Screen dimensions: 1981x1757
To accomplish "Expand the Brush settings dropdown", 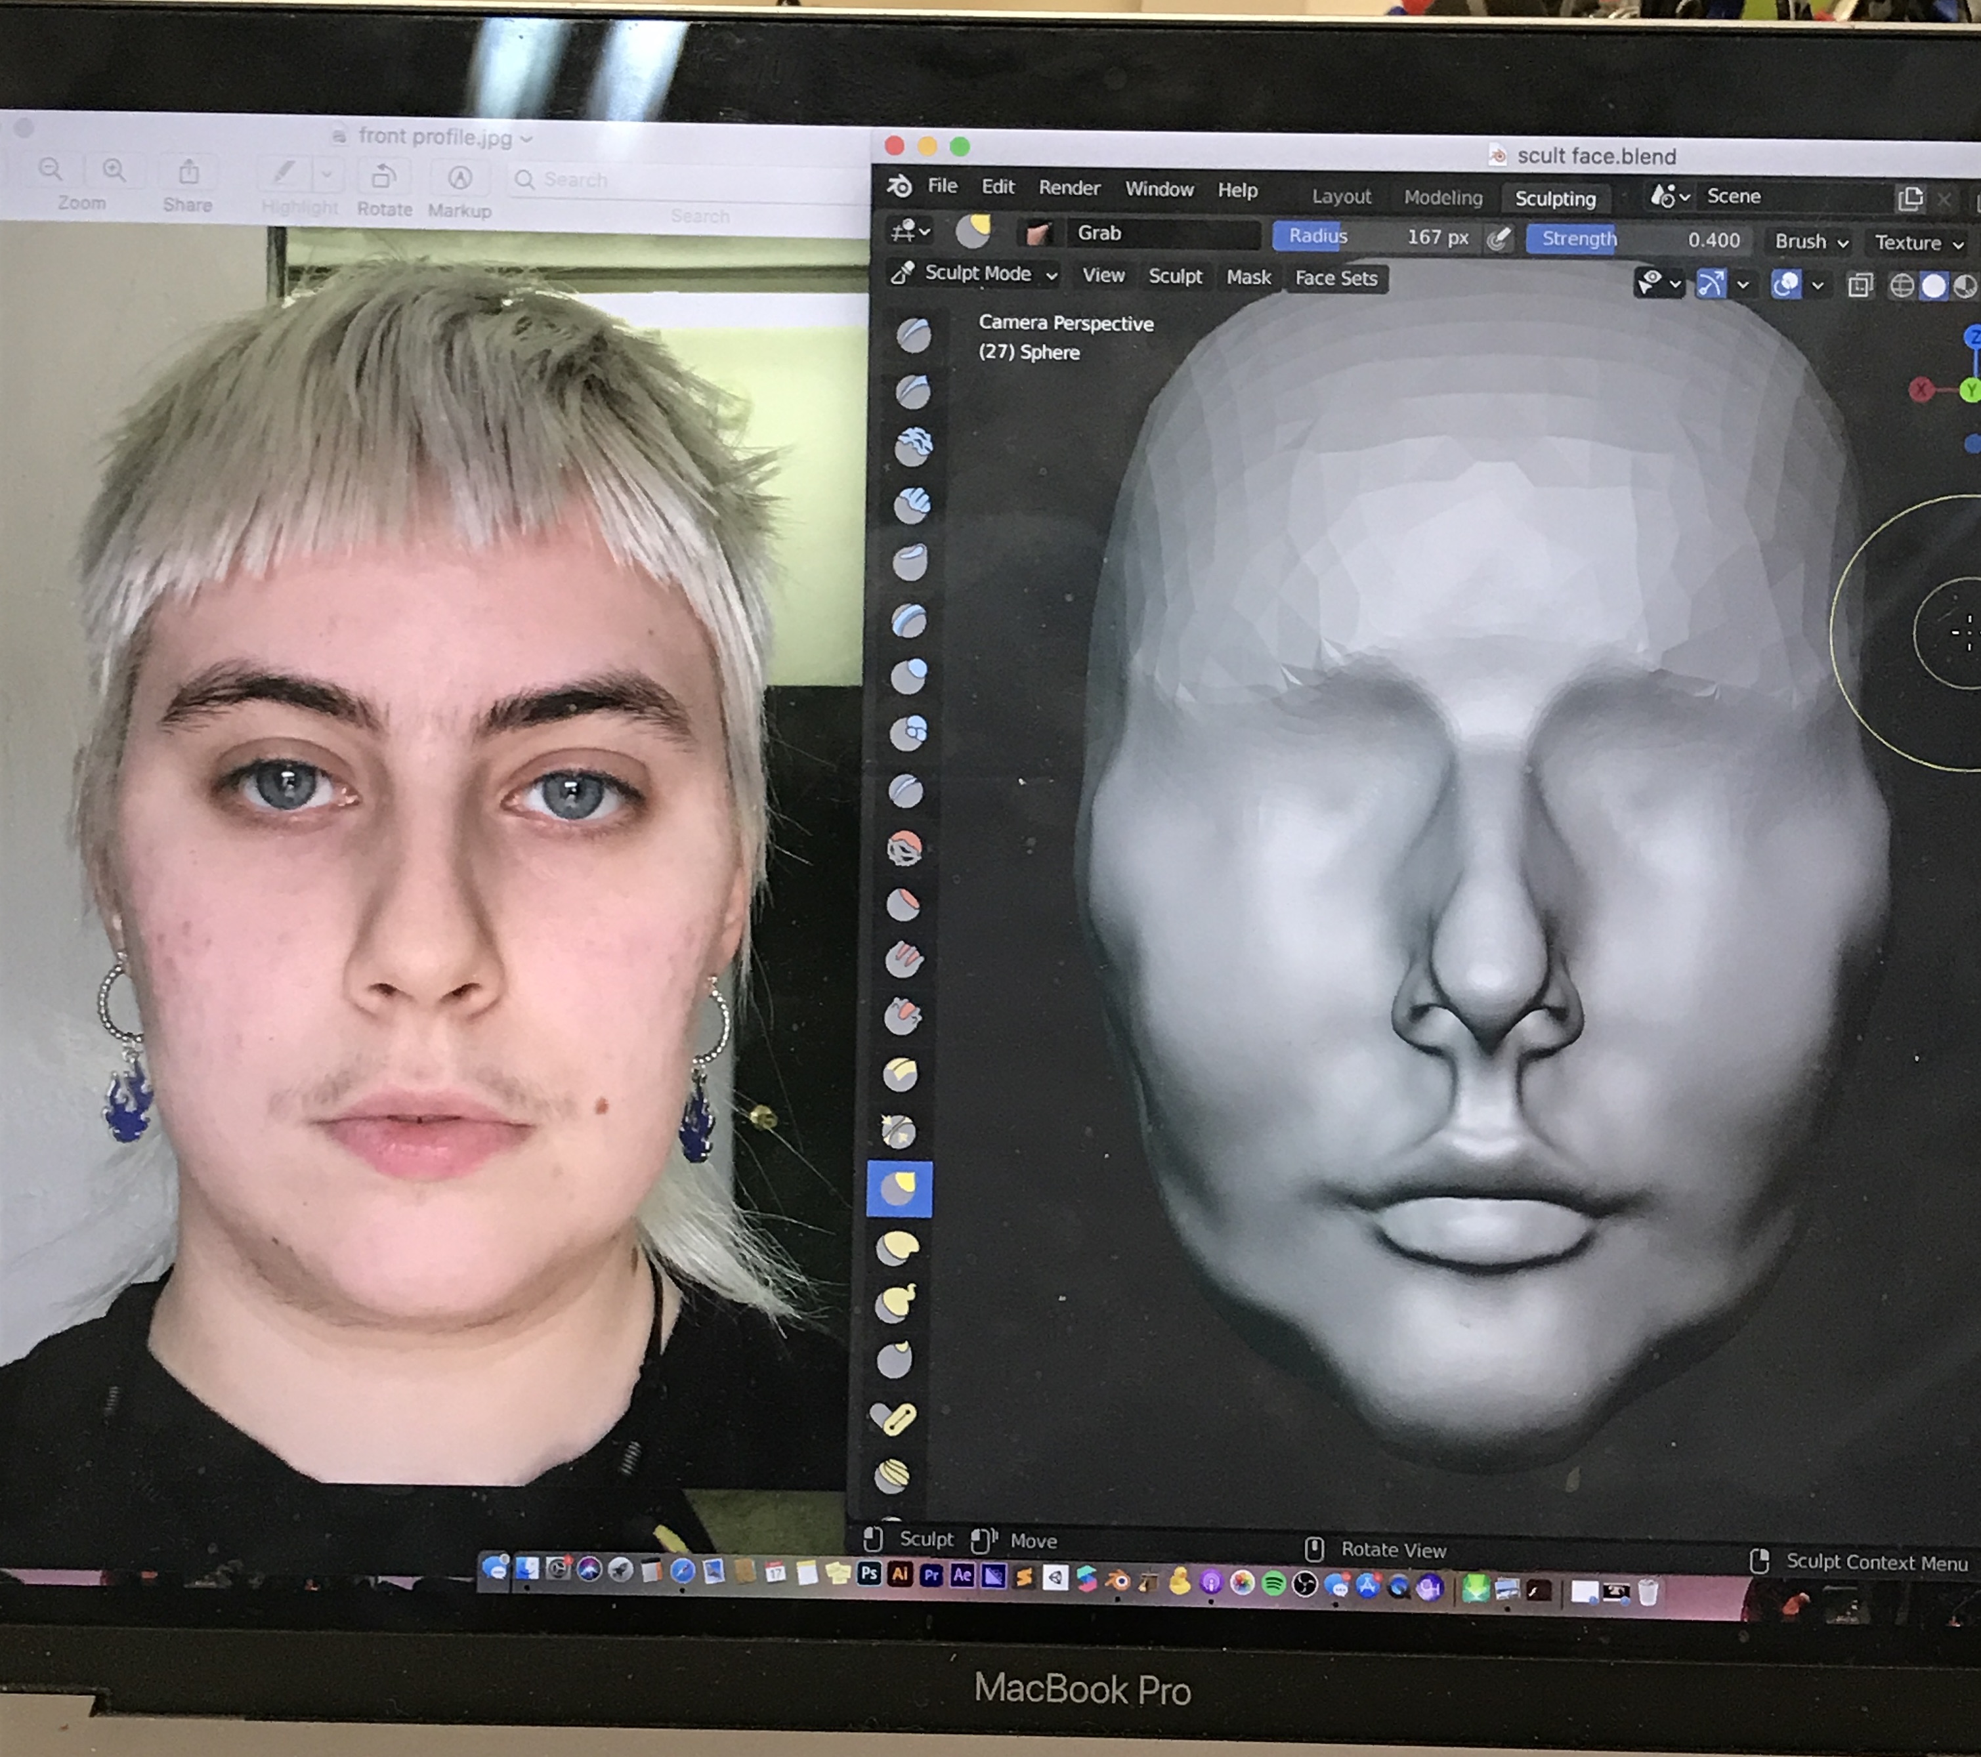I will click(1810, 242).
